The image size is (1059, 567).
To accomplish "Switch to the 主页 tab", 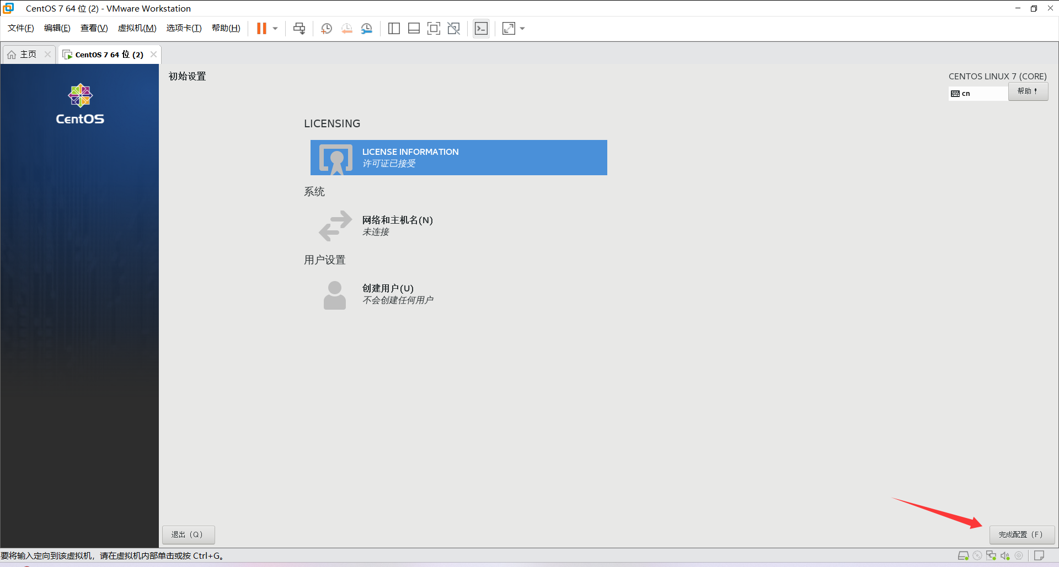I will (x=28, y=54).
